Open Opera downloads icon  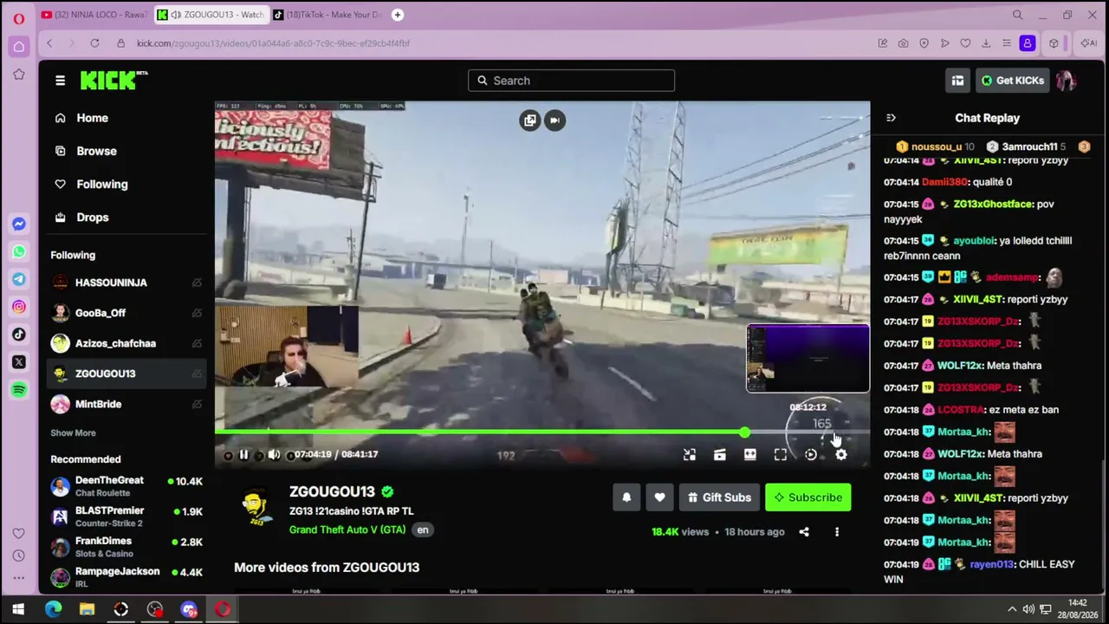pyautogui.click(x=986, y=43)
